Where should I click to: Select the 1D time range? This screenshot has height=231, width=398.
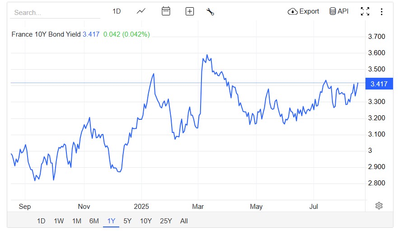(x=41, y=221)
